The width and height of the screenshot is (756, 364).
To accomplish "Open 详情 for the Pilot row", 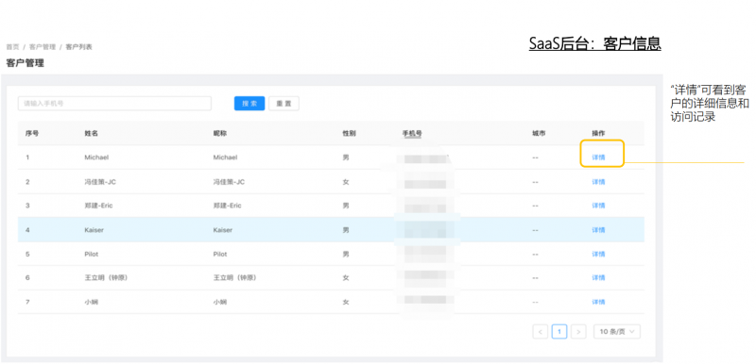I will (598, 254).
